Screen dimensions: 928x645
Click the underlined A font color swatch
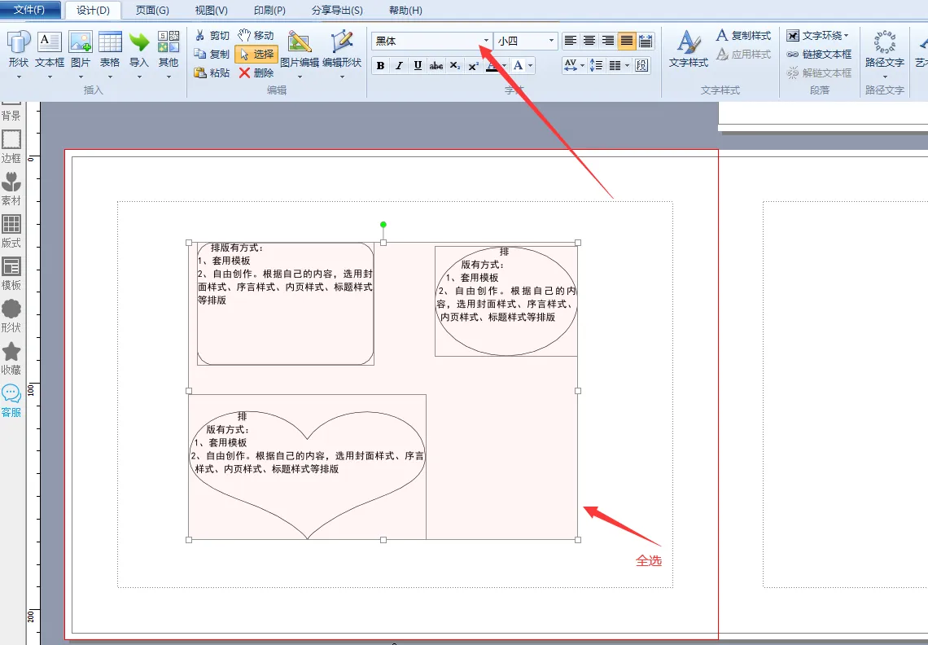492,66
